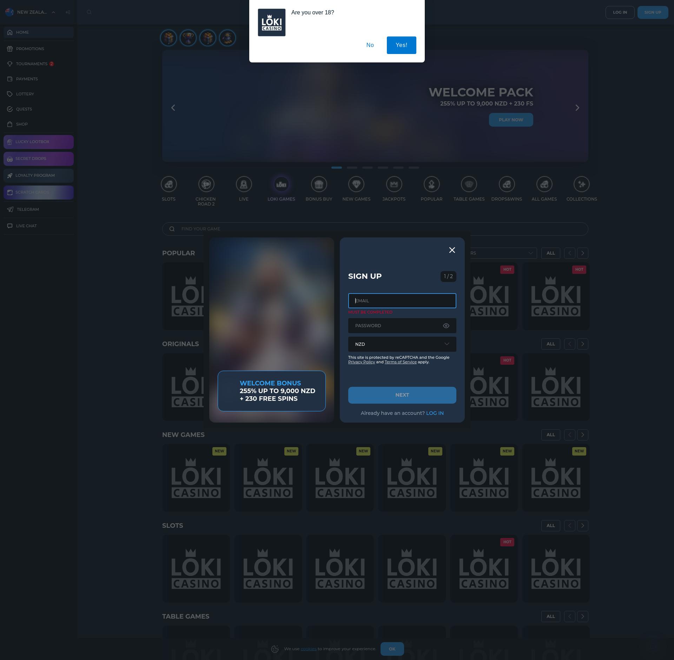Expand the New Zealand region selector
The height and width of the screenshot is (660, 674).
32,12
